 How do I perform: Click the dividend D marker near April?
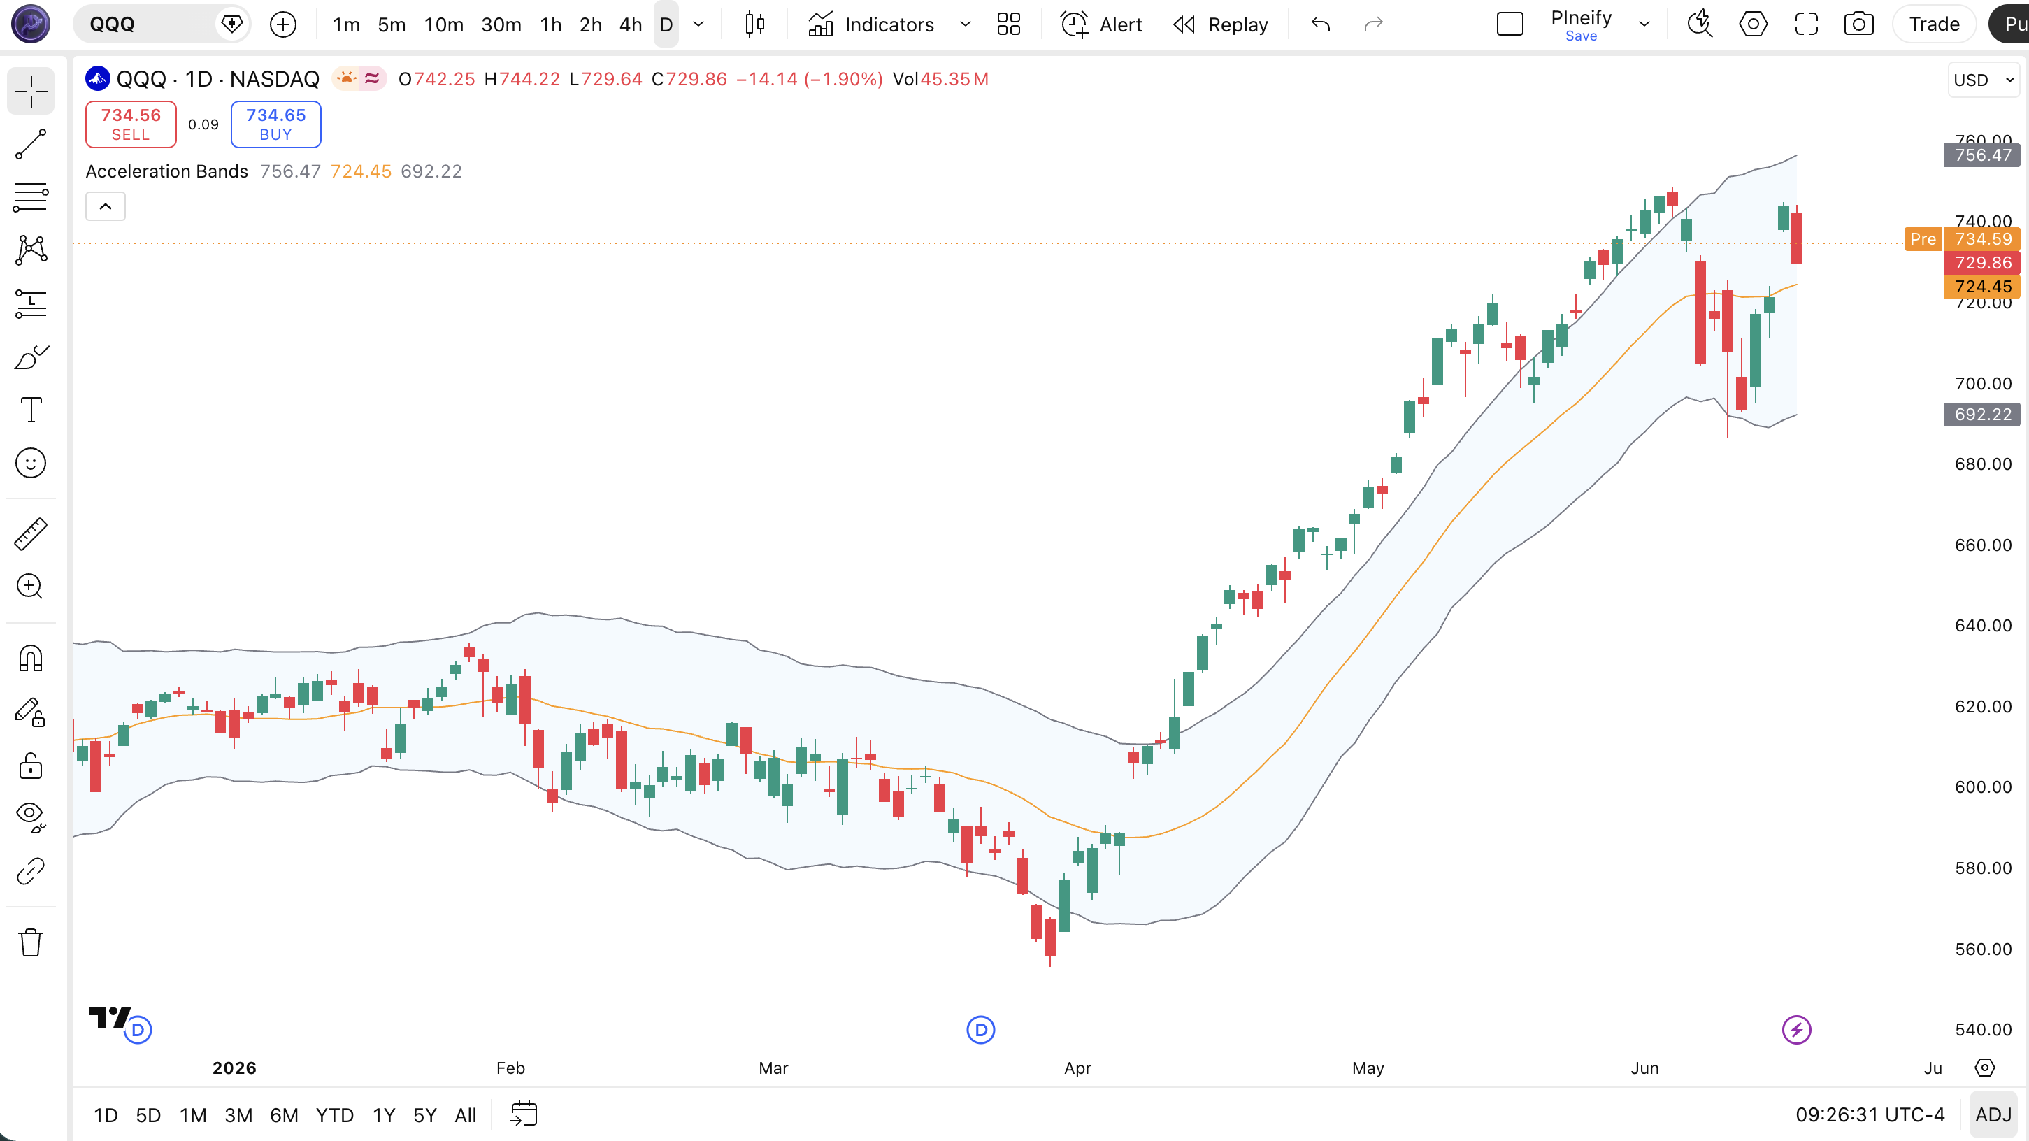[x=981, y=1029]
